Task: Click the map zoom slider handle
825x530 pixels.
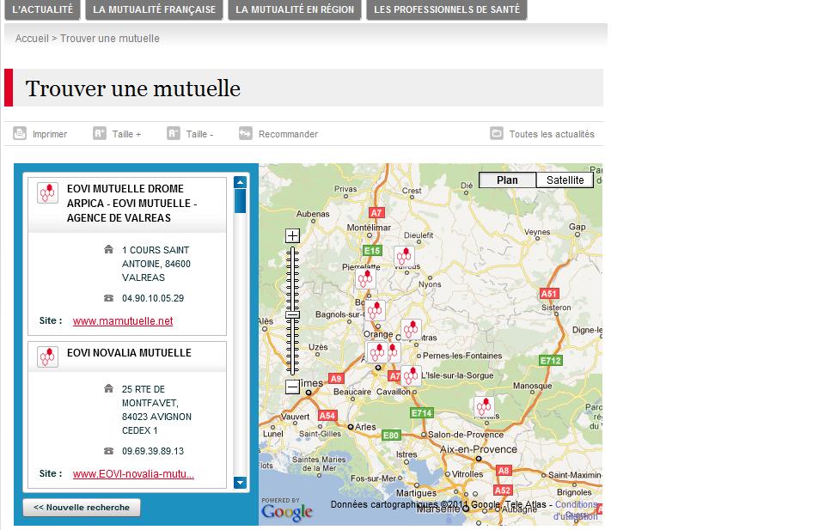Action: point(292,315)
